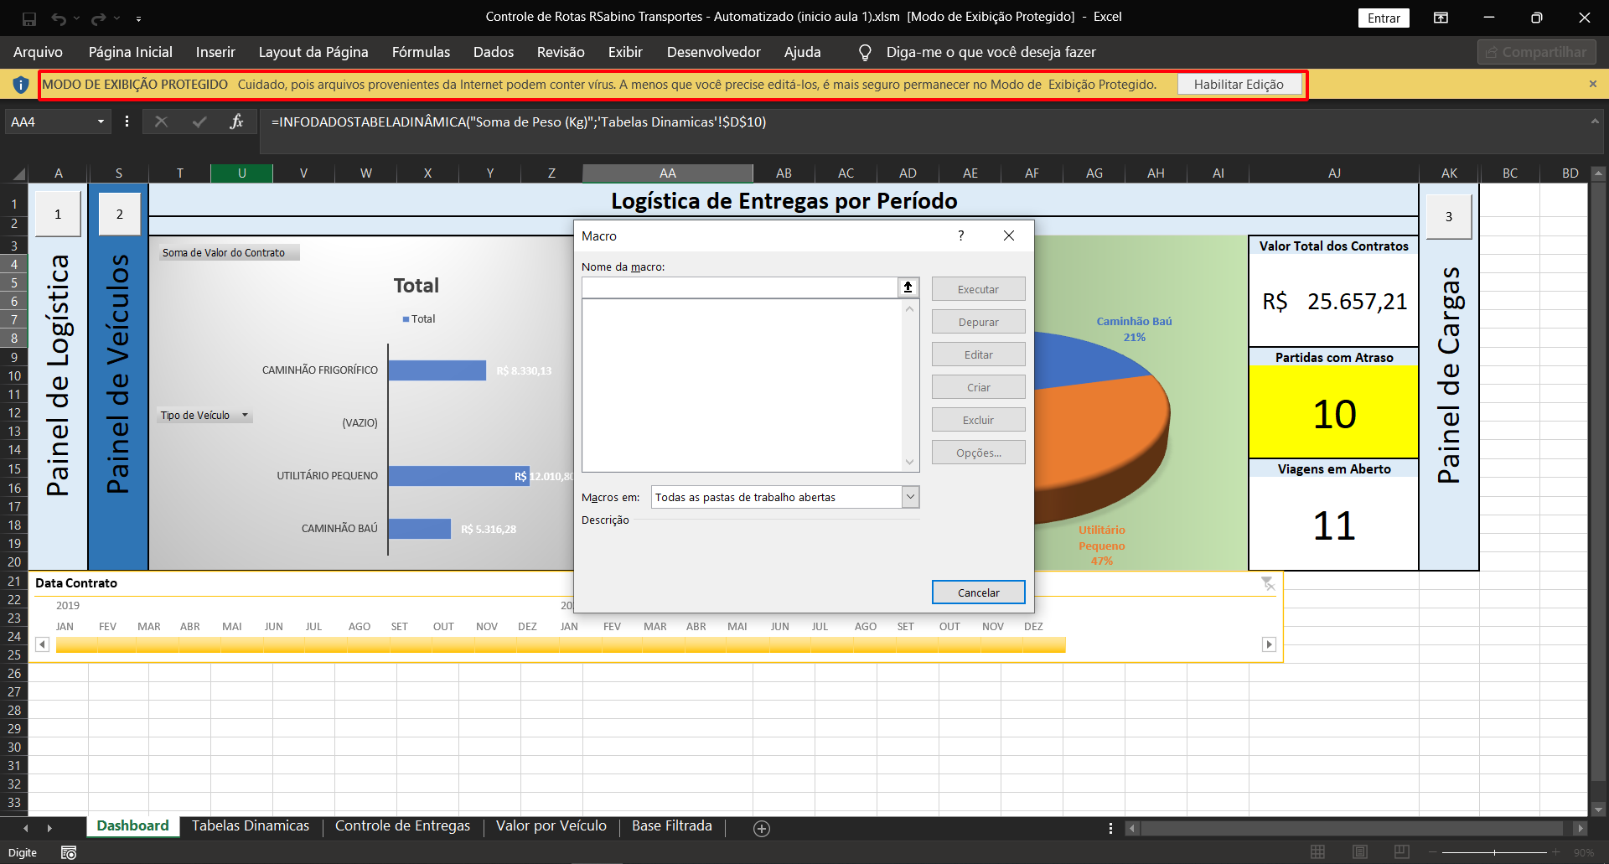The height and width of the screenshot is (864, 1609).
Task: Click button 3 Painel de Cargas
Action: click(1448, 217)
